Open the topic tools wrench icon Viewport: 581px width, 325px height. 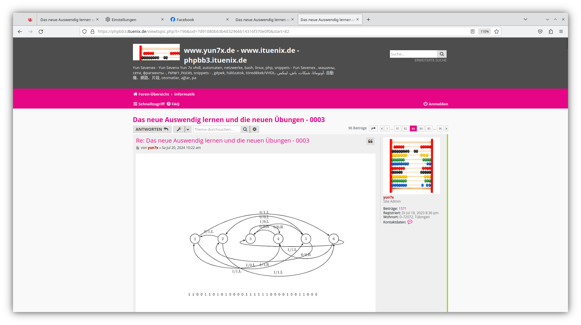tap(179, 129)
